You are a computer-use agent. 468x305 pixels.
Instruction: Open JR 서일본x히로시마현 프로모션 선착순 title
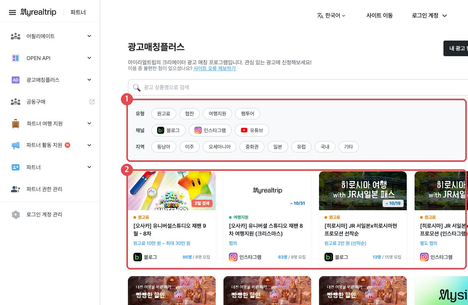(x=361, y=230)
